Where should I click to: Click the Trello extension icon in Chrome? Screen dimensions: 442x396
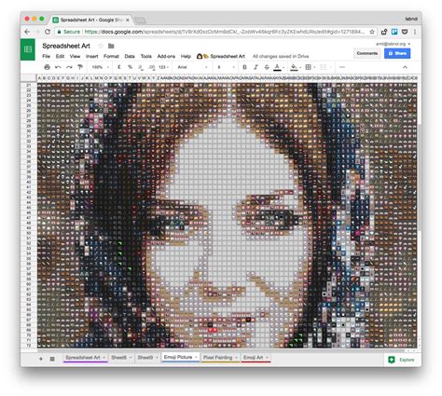[394, 32]
